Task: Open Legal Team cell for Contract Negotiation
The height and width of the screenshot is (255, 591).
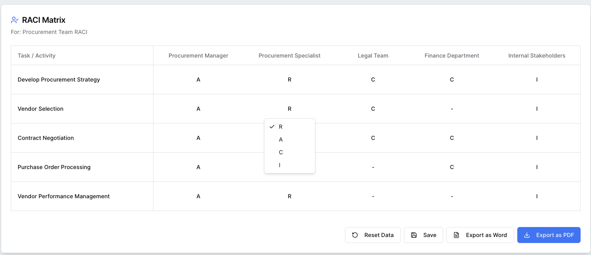Action: click(x=373, y=138)
